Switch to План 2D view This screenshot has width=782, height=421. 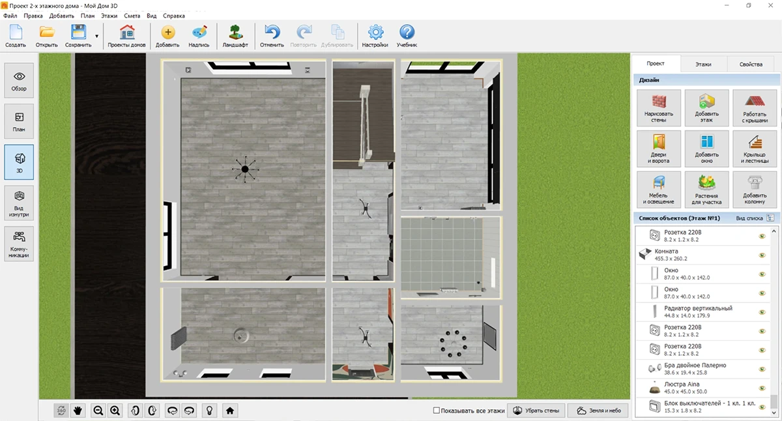pyautogui.click(x=19, y=121)
